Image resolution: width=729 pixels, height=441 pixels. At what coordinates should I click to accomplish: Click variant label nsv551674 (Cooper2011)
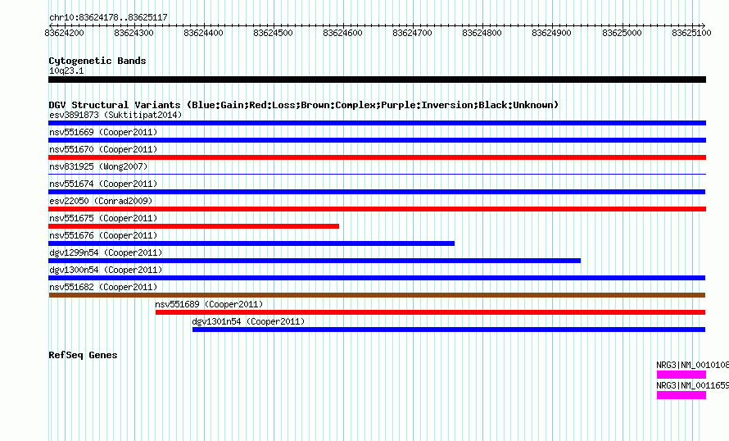pos(103,184)
